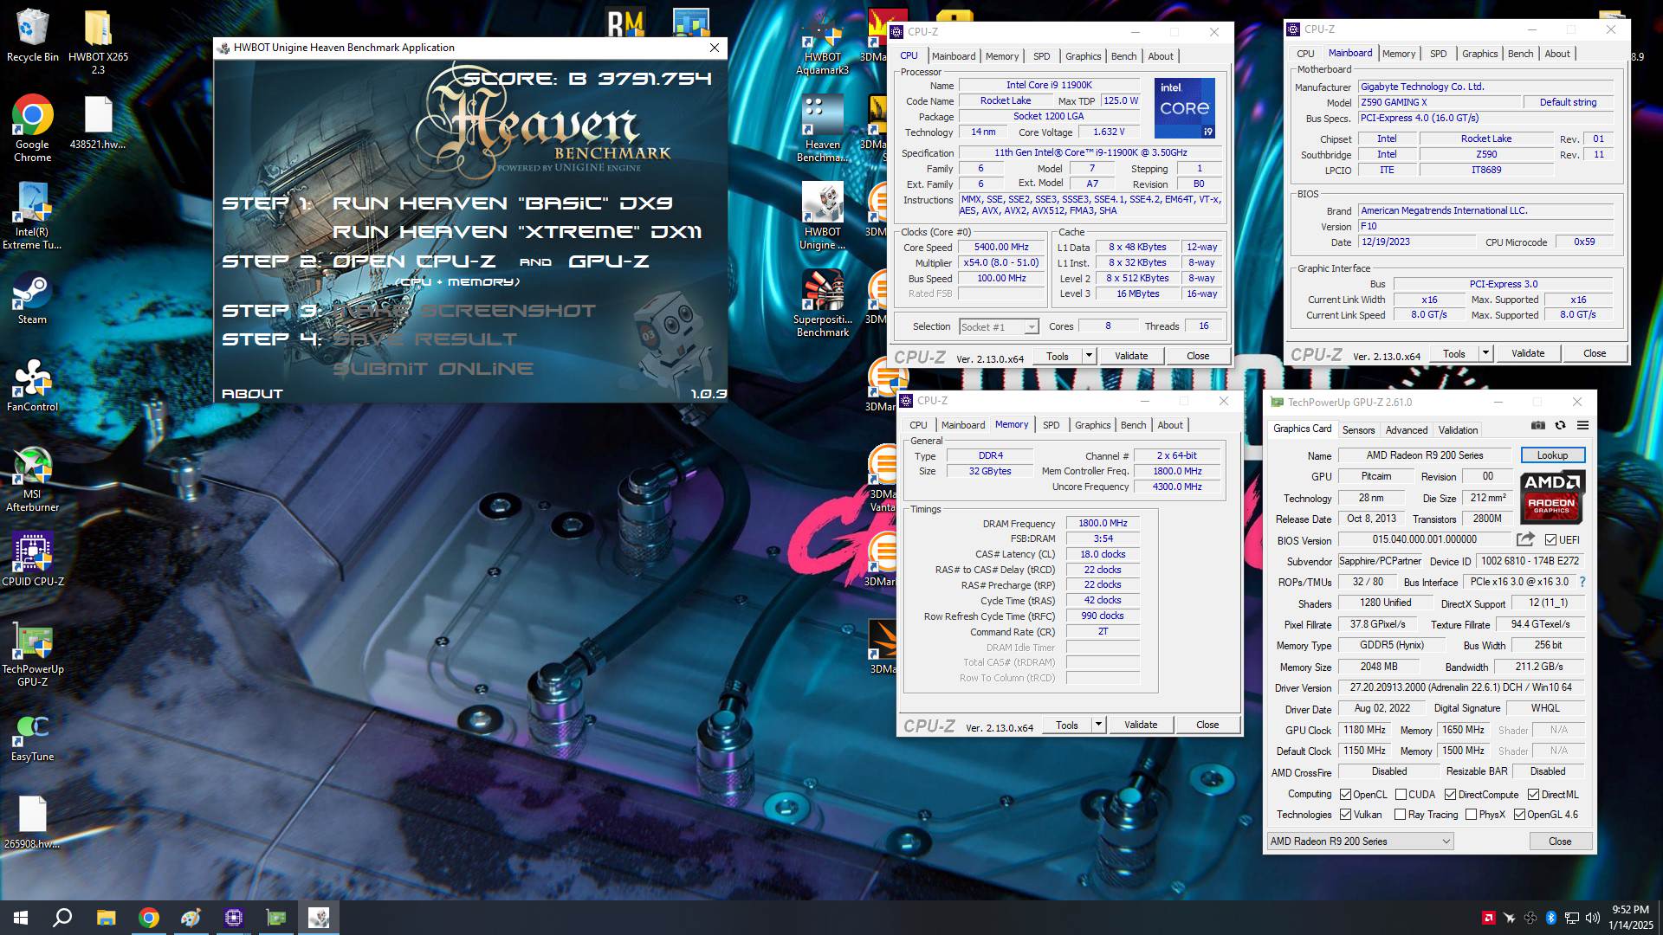1663x935 pixels.
Task: Click OPEN CPU-Z in HWBOT Heaven step 2
Action: pyautogui.click(x=414, y=261)
